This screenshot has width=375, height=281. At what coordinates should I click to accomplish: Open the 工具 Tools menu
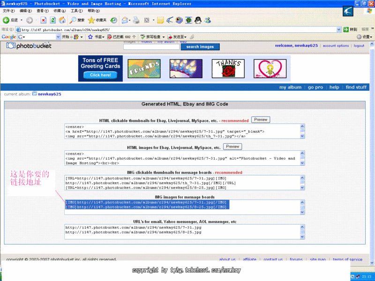[x=76, y=11]
